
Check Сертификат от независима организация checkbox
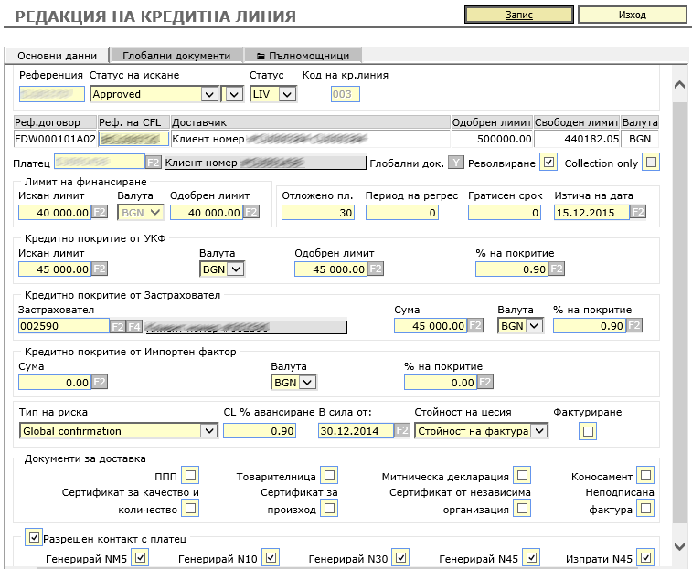[522, 508]
